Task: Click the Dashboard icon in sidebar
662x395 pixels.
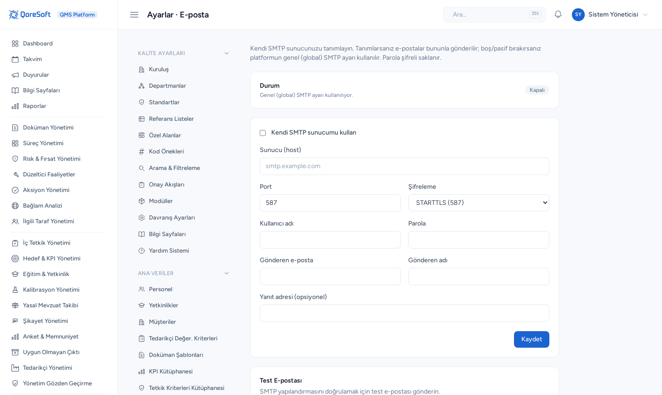Action: (15, 44)
